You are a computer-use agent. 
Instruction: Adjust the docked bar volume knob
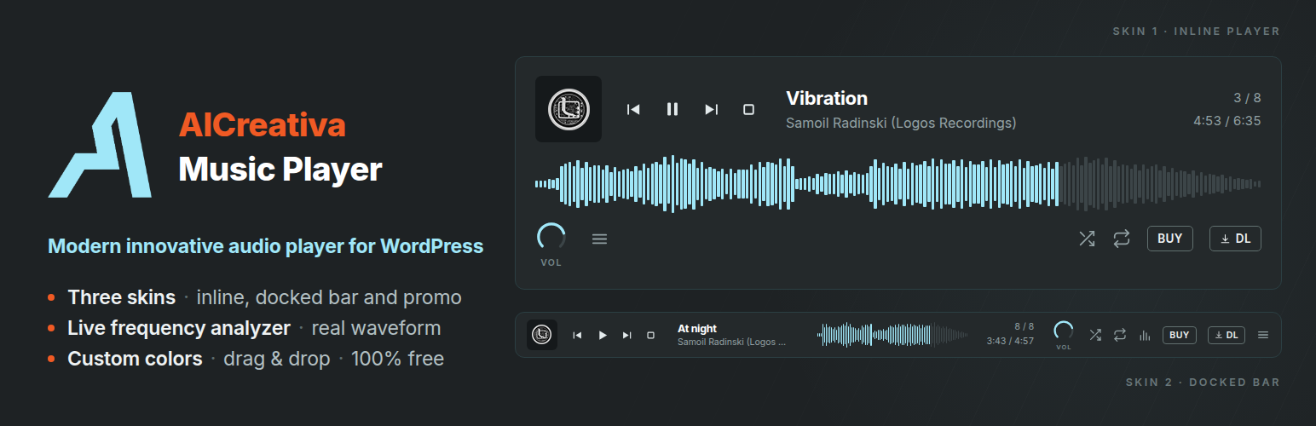click(x=1064, y=331)
